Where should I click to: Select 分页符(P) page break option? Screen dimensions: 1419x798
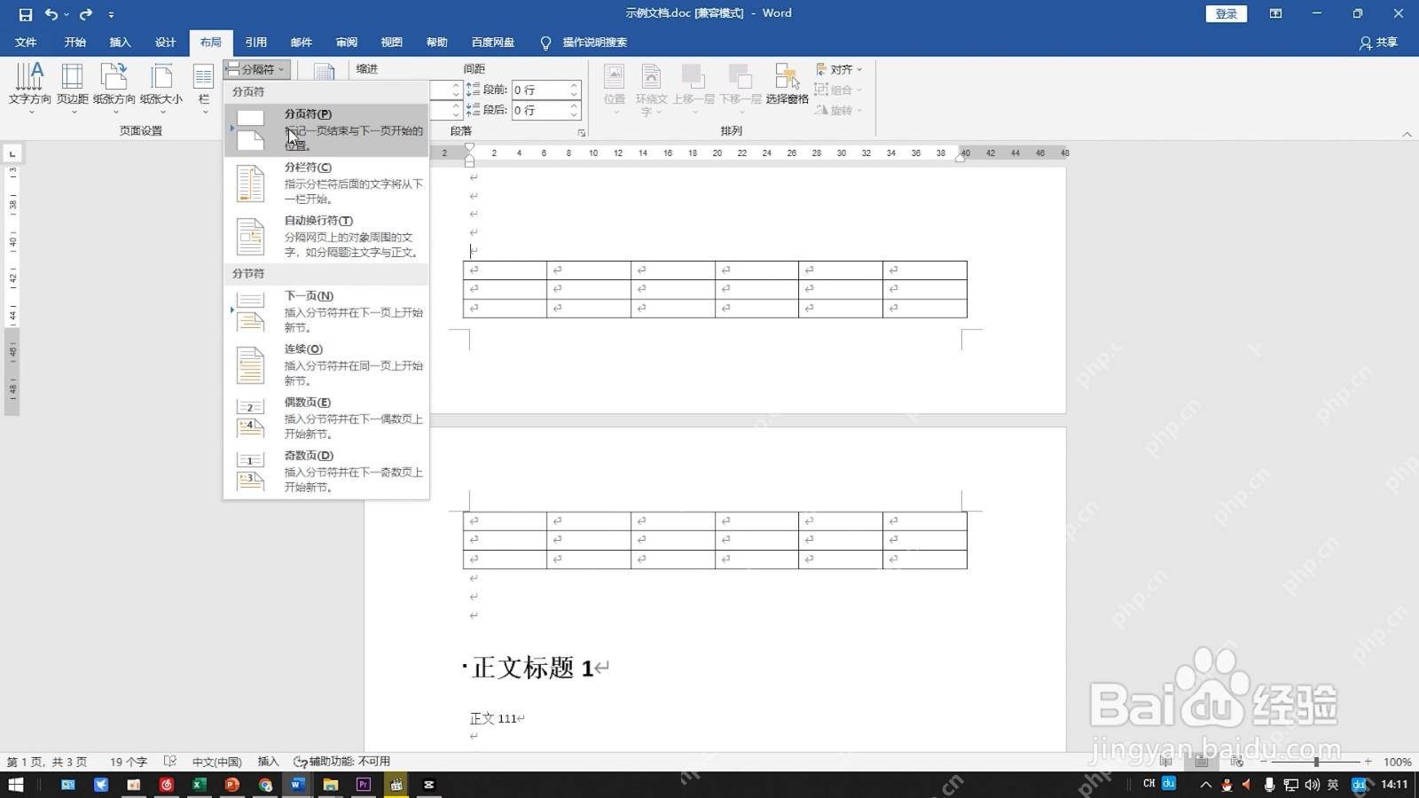coord(326,130)
